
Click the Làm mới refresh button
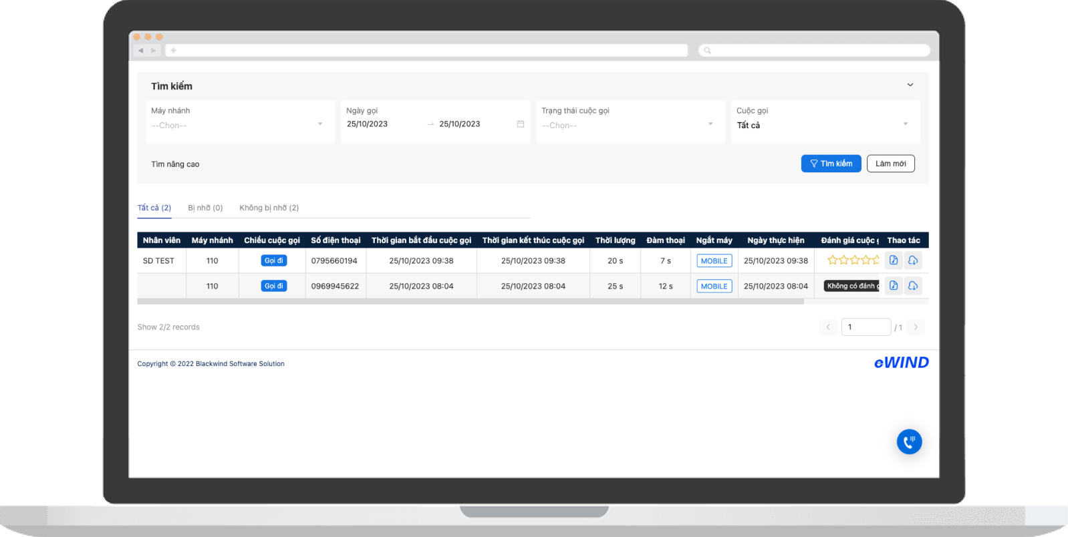tap(890, 164)
